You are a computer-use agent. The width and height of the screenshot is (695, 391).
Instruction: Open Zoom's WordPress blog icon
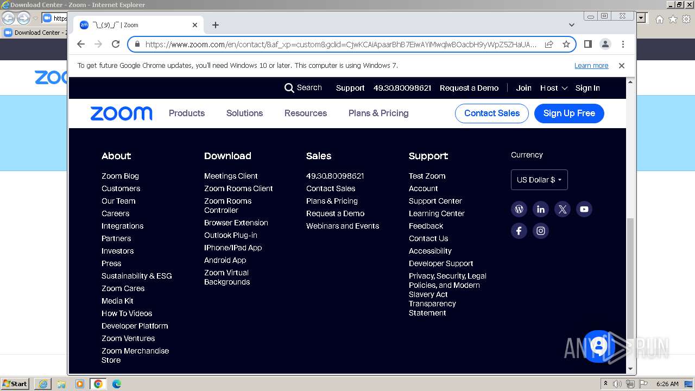(519, 209)
